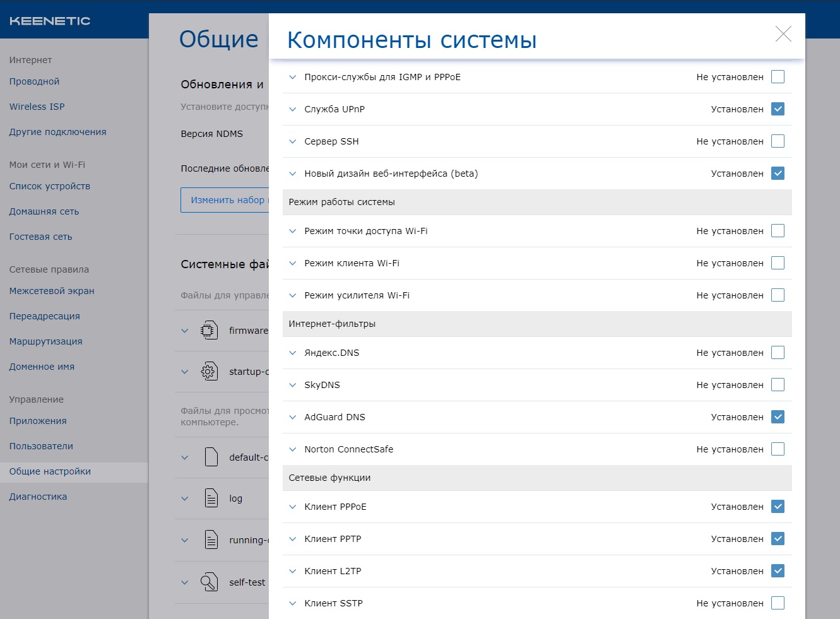Expand the Клиент PPTP row chevron
This screenshot has height=619, width=840.
point(292,539)
